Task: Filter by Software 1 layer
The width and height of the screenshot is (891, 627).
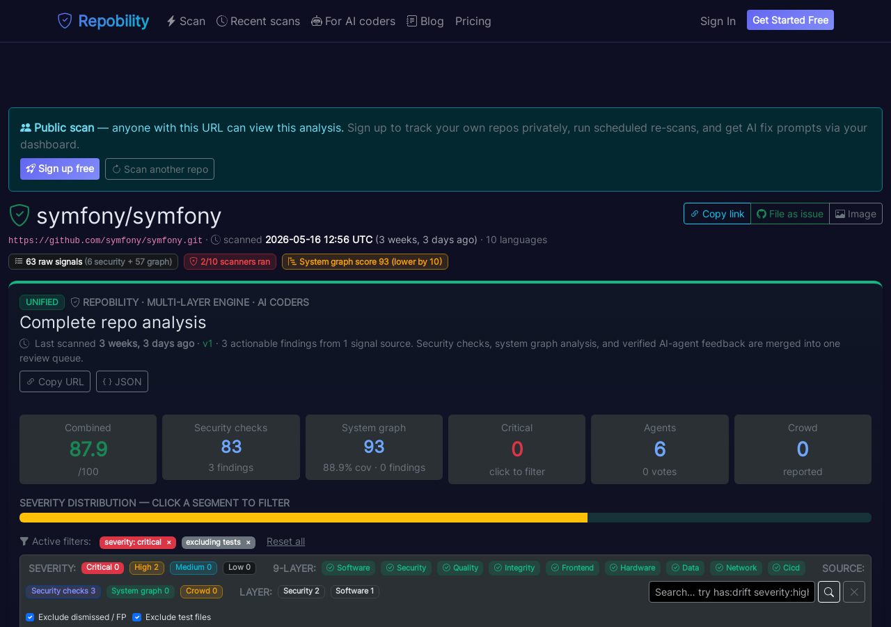Action: (x=355, y=591)
